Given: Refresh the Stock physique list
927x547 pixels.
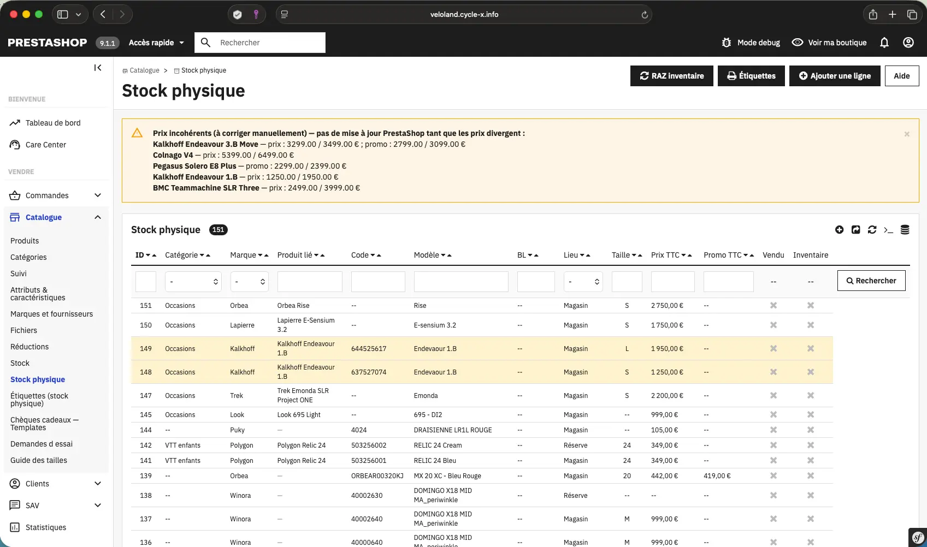Looking at the screenshot, I should 872,230.
